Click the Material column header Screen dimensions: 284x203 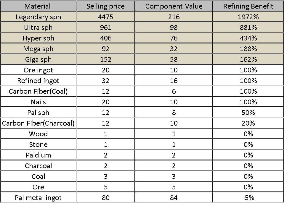[38, 6]
